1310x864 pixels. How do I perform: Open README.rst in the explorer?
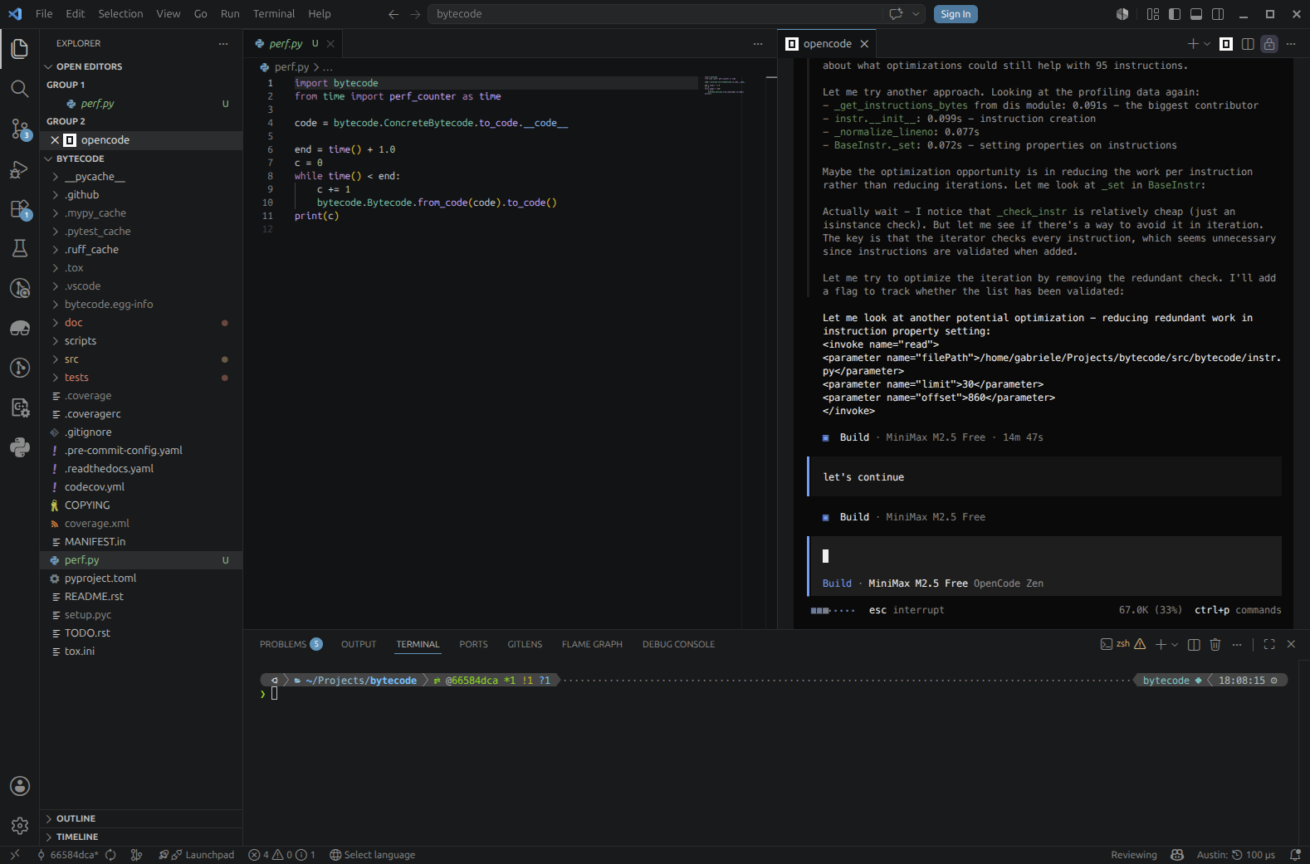[x=141, y=597]
